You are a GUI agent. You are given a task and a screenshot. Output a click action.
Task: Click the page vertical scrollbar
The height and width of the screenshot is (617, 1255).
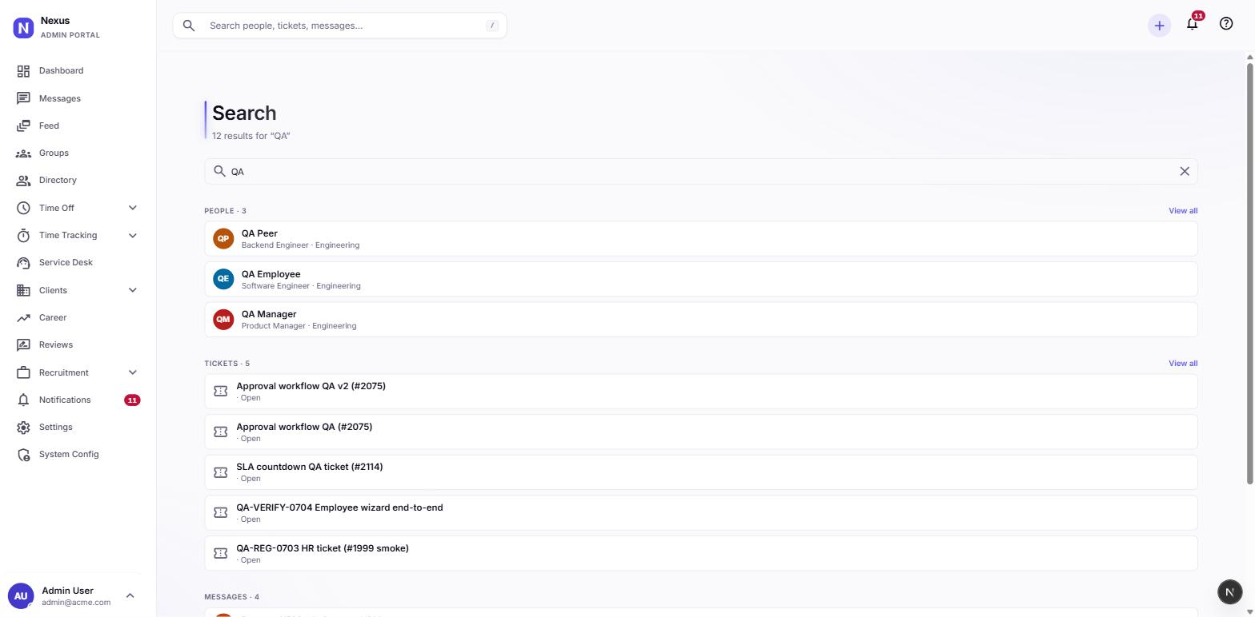1250,273
